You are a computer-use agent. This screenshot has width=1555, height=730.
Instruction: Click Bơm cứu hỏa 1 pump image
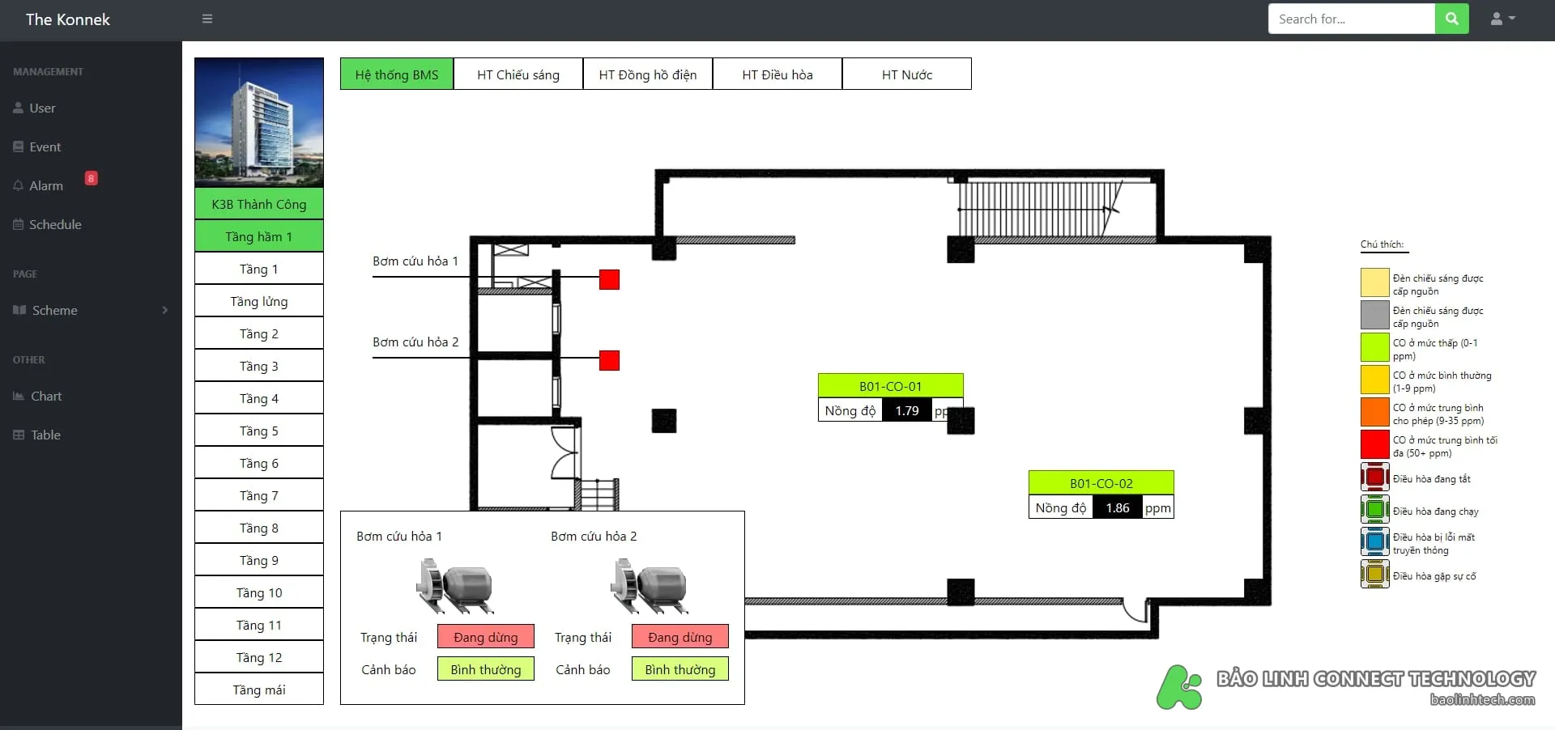click(x=455, y=586)
